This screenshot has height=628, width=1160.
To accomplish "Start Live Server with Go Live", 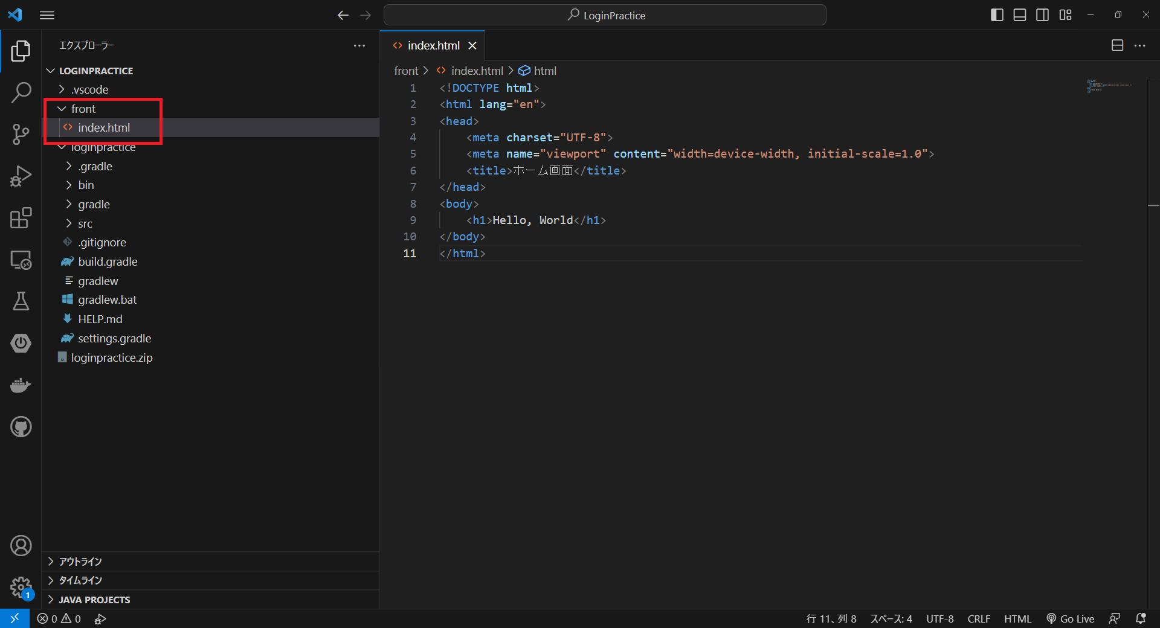I will tap(1070, 618).
